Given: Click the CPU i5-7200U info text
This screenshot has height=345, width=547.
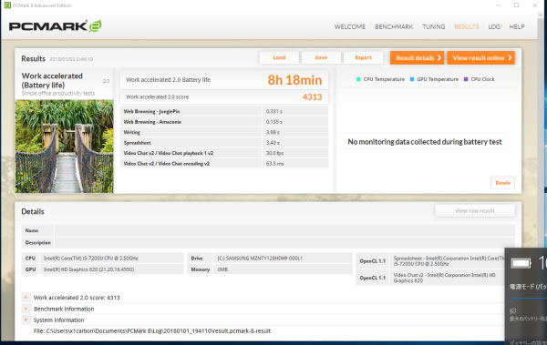Looking at the screenshot, I should [x=90, y=259].
